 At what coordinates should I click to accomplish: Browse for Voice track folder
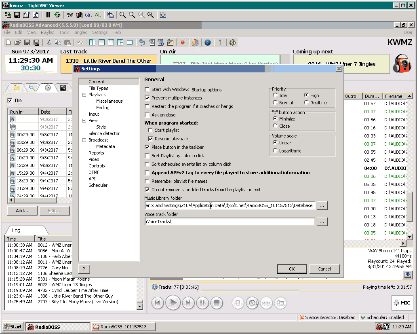click(x=322, y=222)
